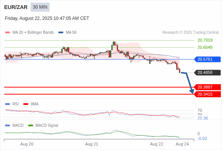Click the 20.4858 current price tag
Viewport: 222px width, 150px height.
(x=207, y=72)
